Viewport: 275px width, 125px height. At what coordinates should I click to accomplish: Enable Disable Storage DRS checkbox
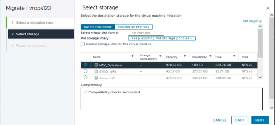83,44
